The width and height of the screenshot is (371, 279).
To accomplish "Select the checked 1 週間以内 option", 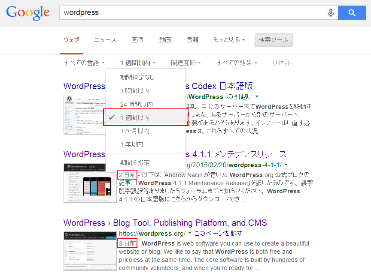I will [146, 117].
